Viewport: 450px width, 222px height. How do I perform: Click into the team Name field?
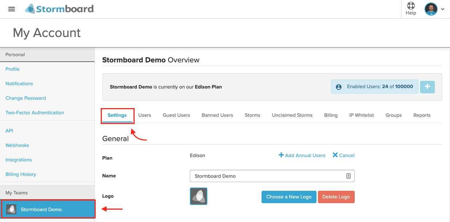tap(272, 176)
